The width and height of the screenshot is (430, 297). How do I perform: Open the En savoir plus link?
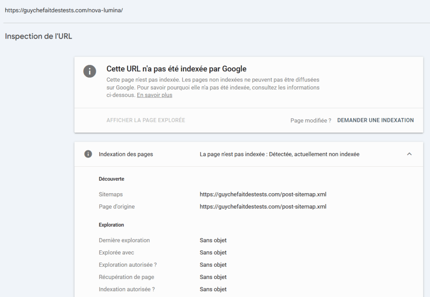tap(155, 95)
